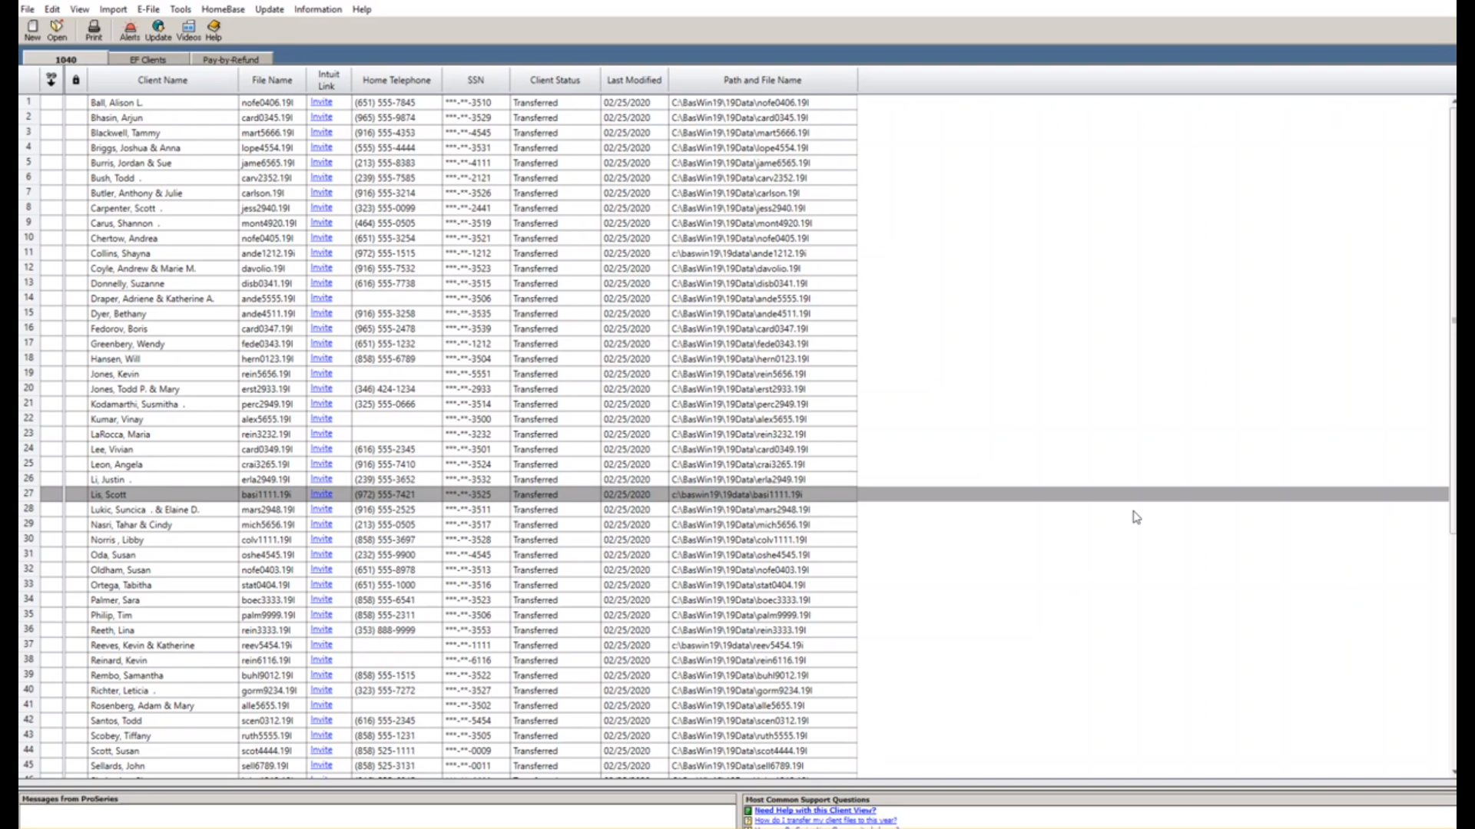
Task: Click the sort arrow column header icon
Action: coord(51,80)
